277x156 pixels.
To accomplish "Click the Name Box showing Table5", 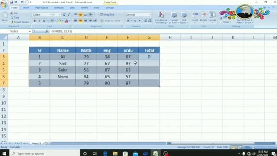I will [x=14, y=31].
